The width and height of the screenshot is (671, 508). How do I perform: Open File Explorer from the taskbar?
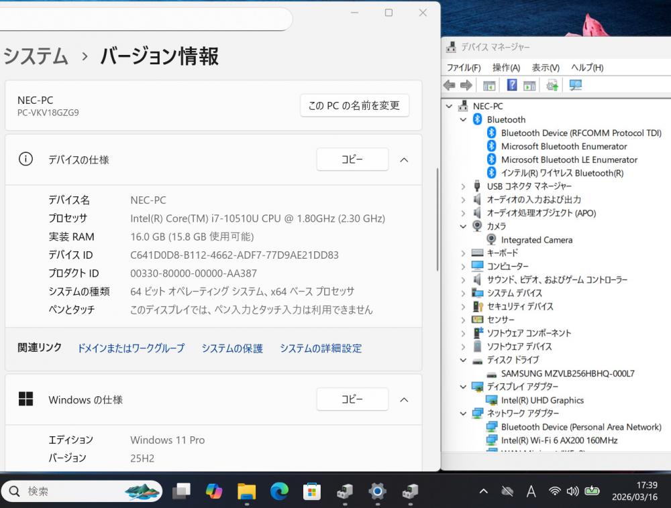coord(246,491)
